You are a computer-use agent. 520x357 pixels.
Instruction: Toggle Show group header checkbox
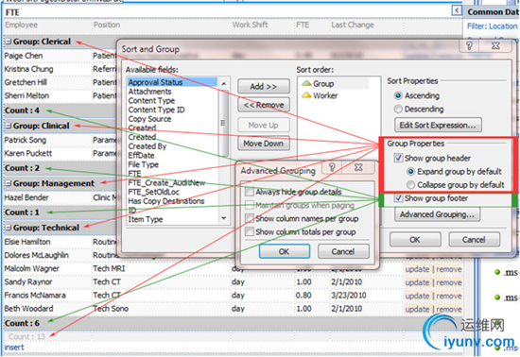coord(398,158)
